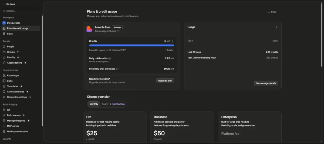Click the Skills icon
Viewport: 324px width, 144px height.
[x=4, y=81]
